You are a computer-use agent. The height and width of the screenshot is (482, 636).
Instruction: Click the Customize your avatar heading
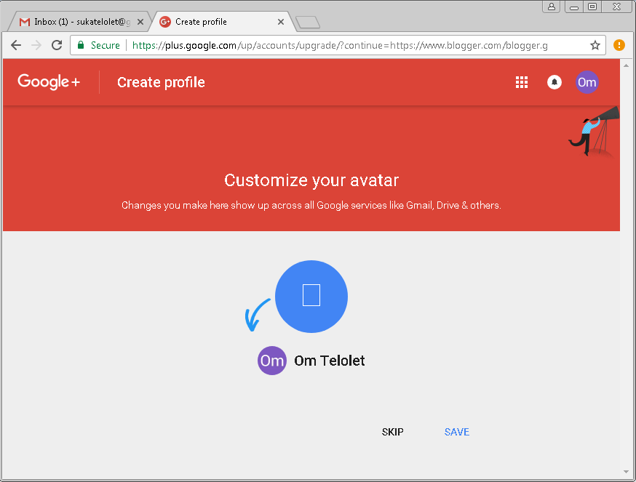click(x=311, y=180)
